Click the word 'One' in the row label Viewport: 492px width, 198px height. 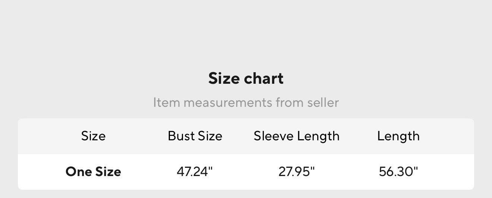pos(78,172)
